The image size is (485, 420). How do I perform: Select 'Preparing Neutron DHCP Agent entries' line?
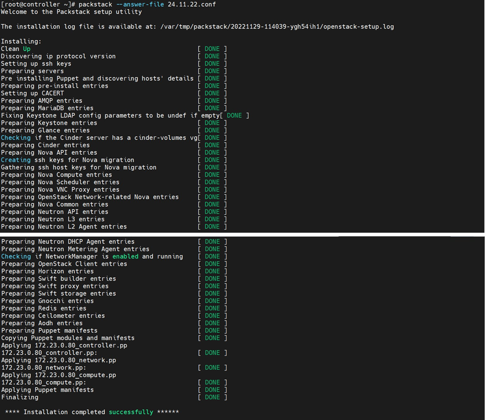(x=68, y=242)
